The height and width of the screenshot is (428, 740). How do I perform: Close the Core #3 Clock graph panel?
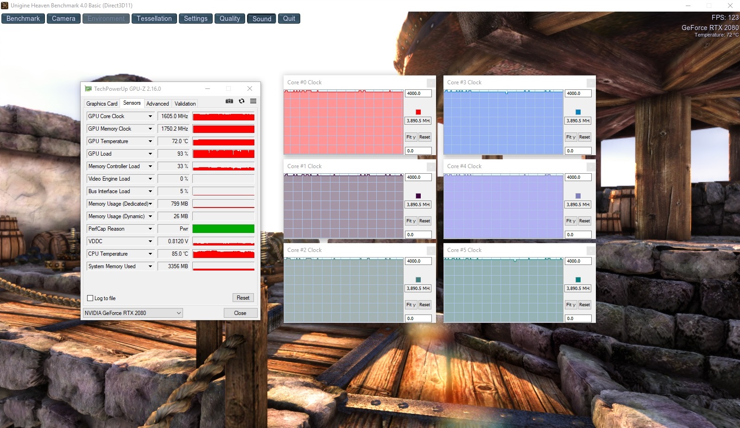pos(591,83)
